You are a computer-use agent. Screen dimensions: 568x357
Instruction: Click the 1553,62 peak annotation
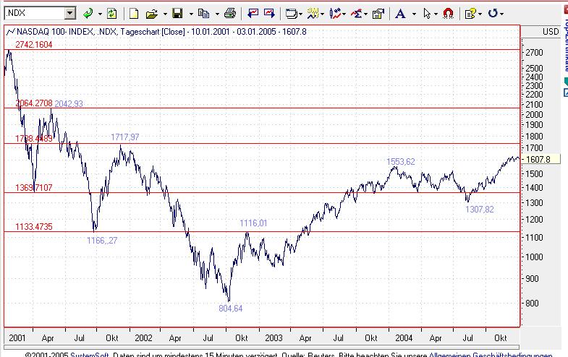point(401,162)
